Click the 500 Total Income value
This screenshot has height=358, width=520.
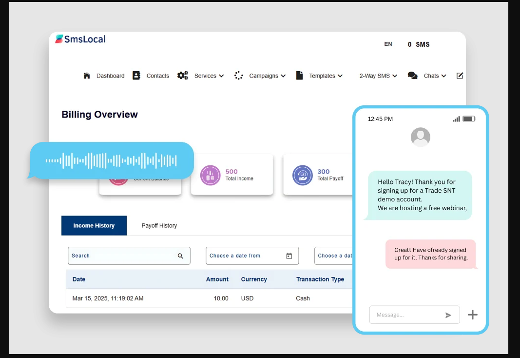(x=231, y=172)
